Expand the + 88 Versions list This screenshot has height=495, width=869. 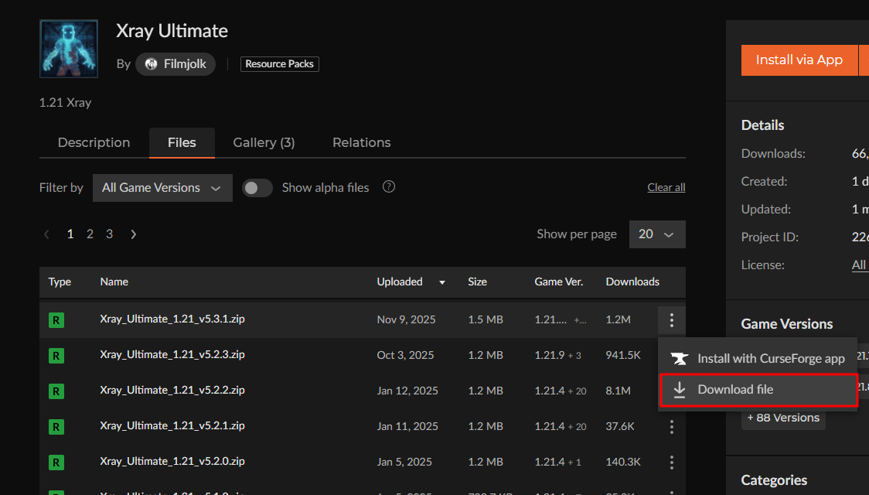pos(783,418)
